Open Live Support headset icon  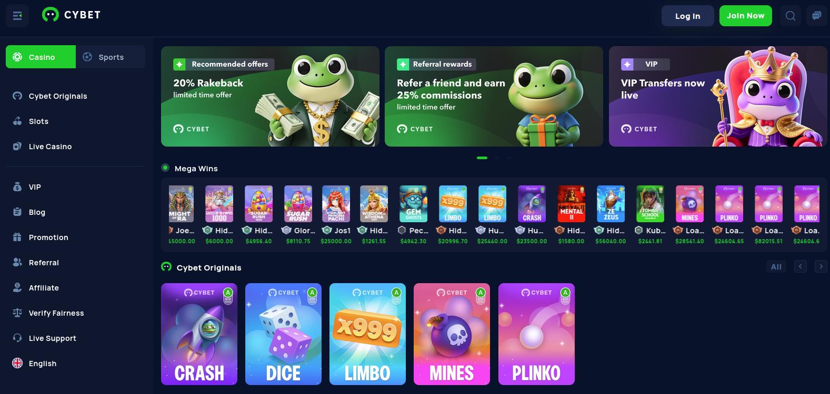point(17,338)
